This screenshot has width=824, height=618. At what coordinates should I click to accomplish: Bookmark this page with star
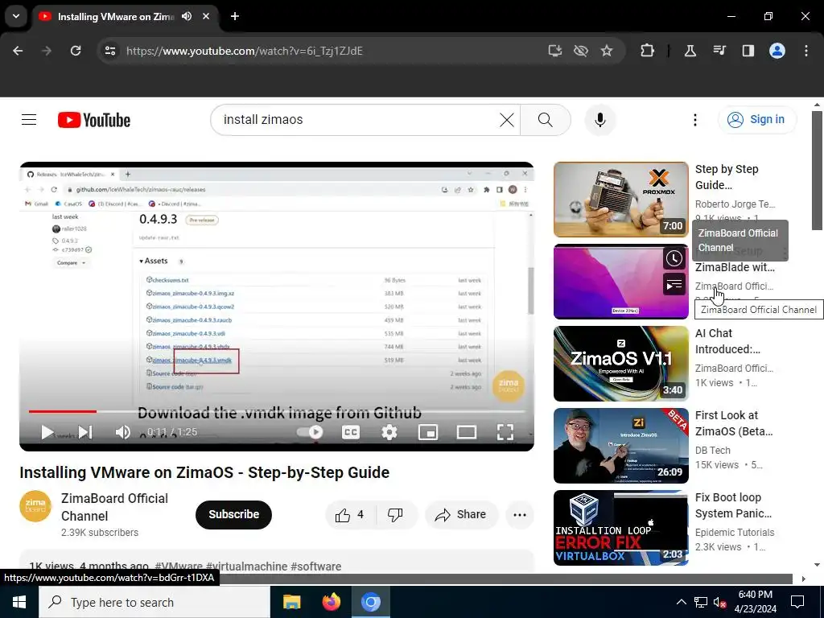click(607, 51)
